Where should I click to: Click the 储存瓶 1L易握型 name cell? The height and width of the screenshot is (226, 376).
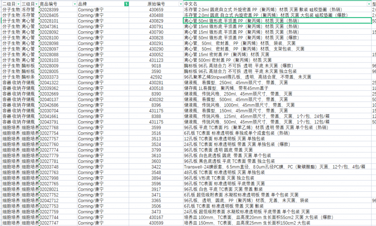click(x=277, y=88)
